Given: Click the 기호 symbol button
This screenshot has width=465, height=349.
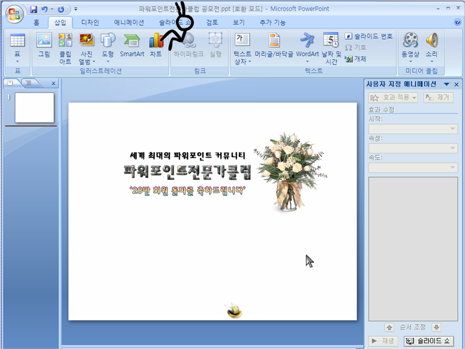Looking at the screenshot, I should tap(355, 47).
